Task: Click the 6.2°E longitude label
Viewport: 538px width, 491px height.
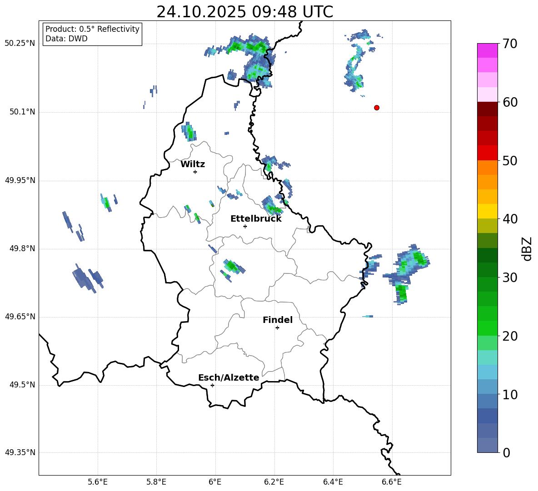Action: [274, 482]
